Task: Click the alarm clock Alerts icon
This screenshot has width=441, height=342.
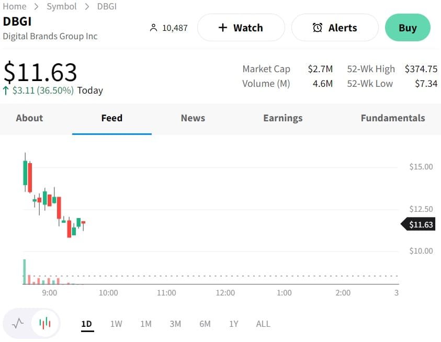Action: pos(318,28)
